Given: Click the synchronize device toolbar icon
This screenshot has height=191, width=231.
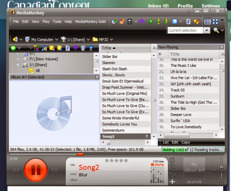Looking at the screenshot, I should 114,22.
